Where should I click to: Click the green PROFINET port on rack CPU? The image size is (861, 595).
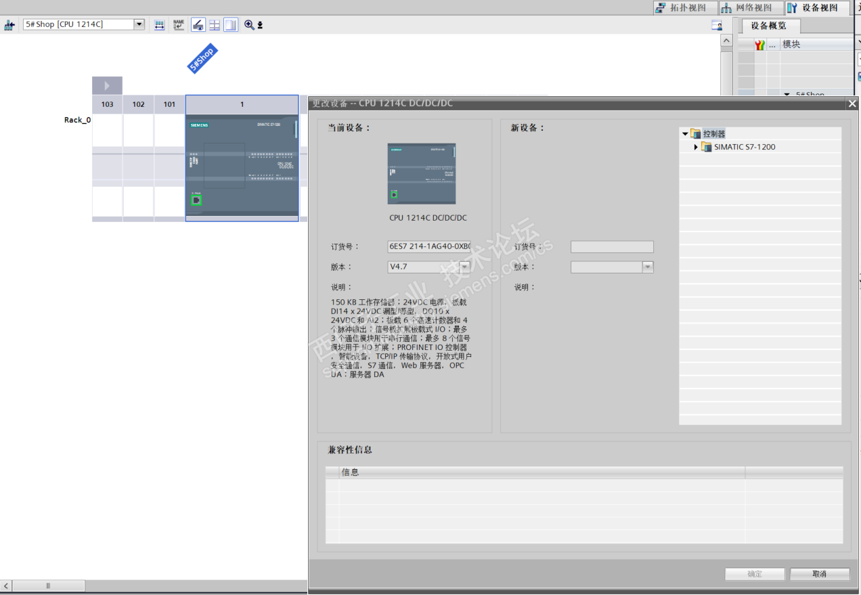[x=196, y=200]
